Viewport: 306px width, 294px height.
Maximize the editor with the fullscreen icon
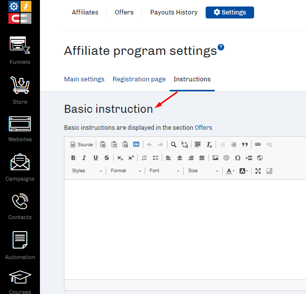click(x=258, y=171)
